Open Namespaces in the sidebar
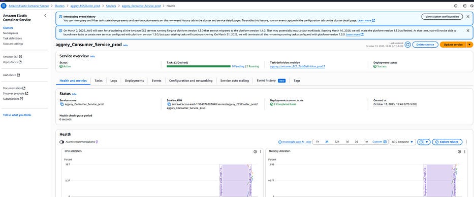Viewport: 474px width, 197px height. [10, 33]
